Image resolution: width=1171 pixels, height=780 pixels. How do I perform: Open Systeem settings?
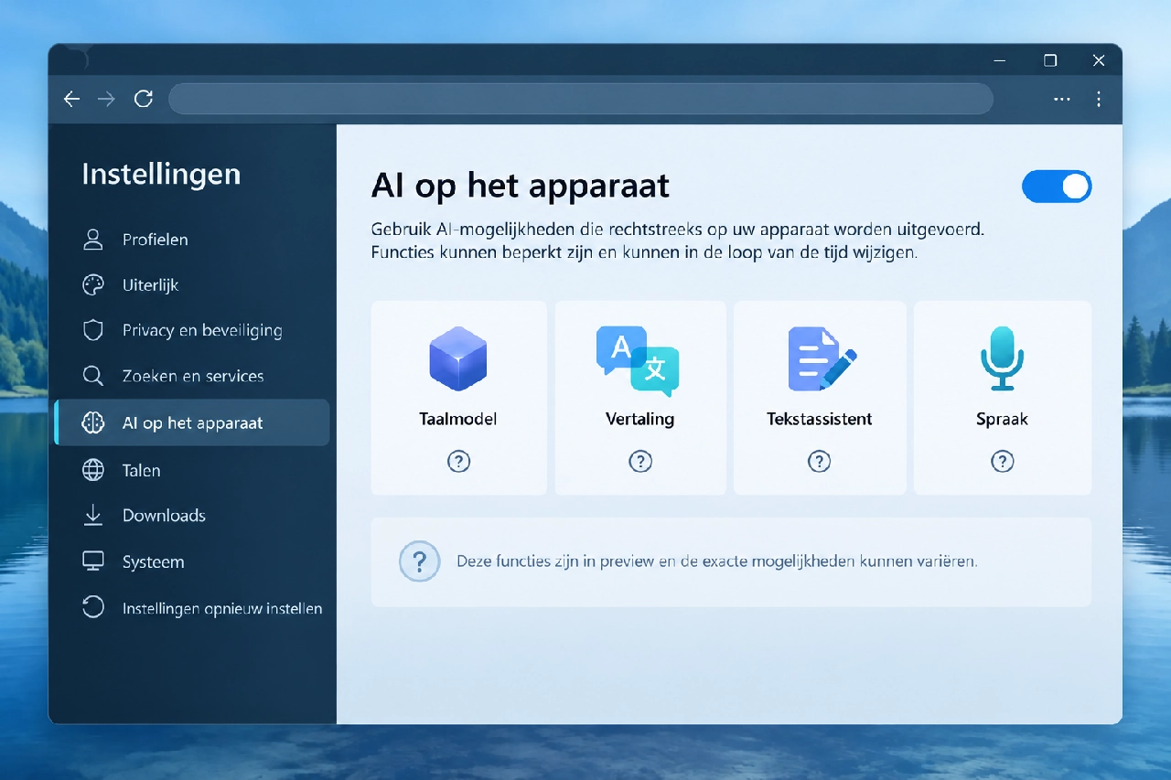pos(192,561)
